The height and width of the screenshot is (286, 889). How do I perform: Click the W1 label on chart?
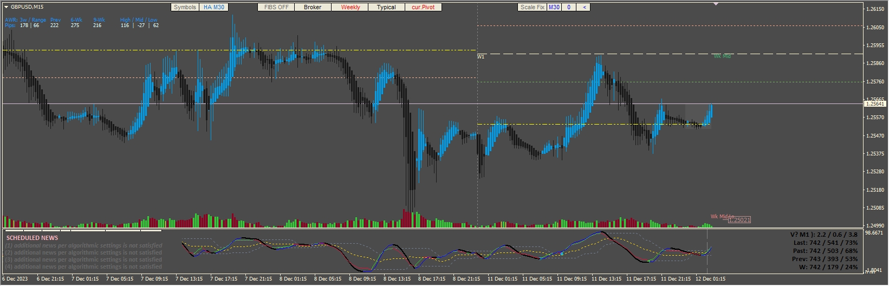tap(481, 57)
